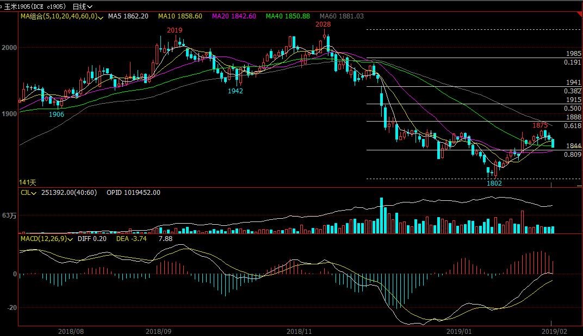583x336 pixels.
Task: Select the gray MA60 legend label
Action: pos(342,16)
